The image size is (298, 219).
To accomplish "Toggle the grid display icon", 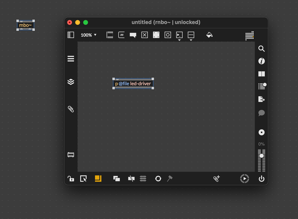I will click(143, 179).
